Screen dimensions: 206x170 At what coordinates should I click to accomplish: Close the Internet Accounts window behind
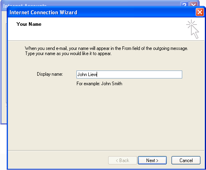pos(194,4)
